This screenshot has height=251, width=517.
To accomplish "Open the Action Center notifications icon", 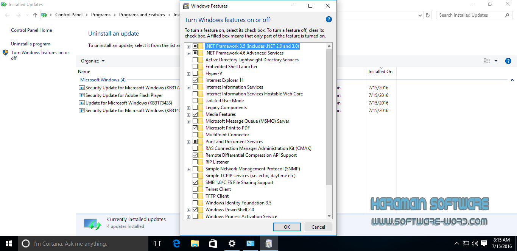I will (484, 243).
